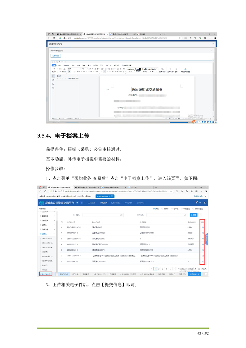
Task: Open the bookmark icon in editor sidebar
Action: coord(53,84)
